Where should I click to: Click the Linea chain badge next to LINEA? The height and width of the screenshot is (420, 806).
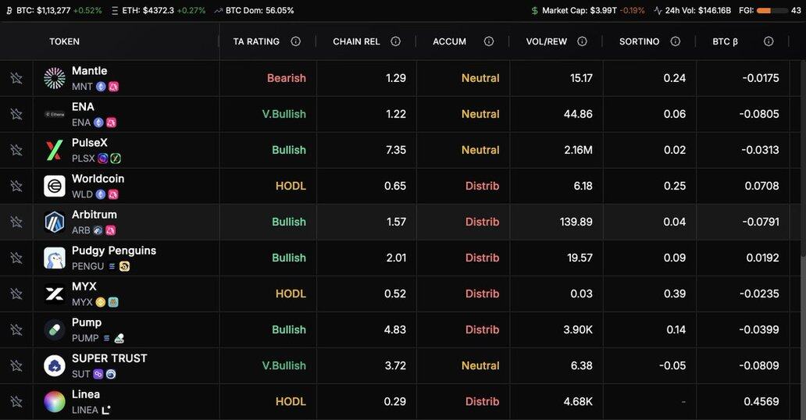click(106, 410)
